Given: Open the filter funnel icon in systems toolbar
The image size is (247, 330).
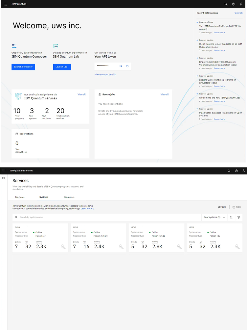Looking at the screenshot, I should pyautogui.click(x=239, y=217).
